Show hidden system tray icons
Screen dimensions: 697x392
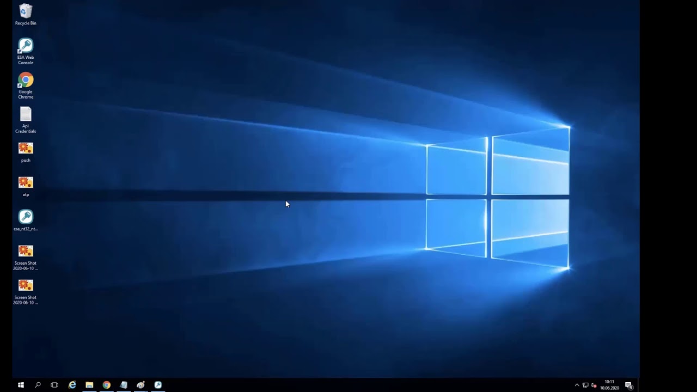(577, 385)
